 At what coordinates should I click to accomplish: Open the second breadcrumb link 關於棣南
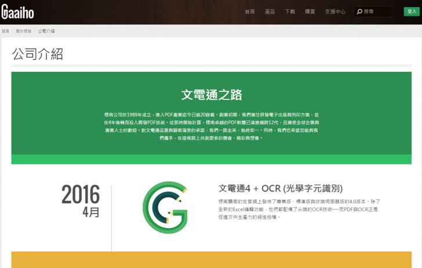point(23,31)
